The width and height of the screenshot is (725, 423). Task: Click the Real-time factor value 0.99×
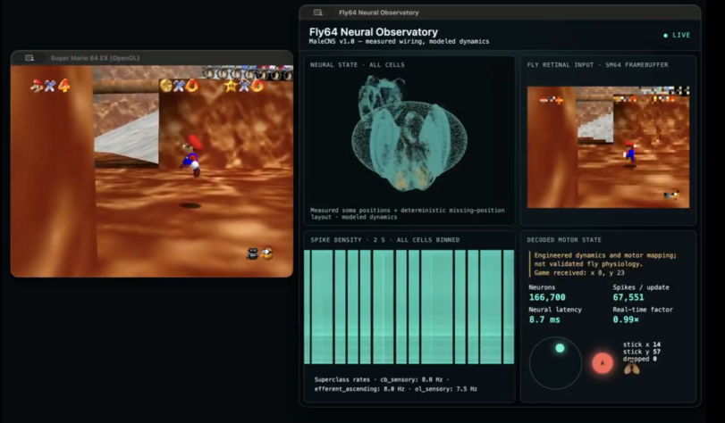(626, 319)
